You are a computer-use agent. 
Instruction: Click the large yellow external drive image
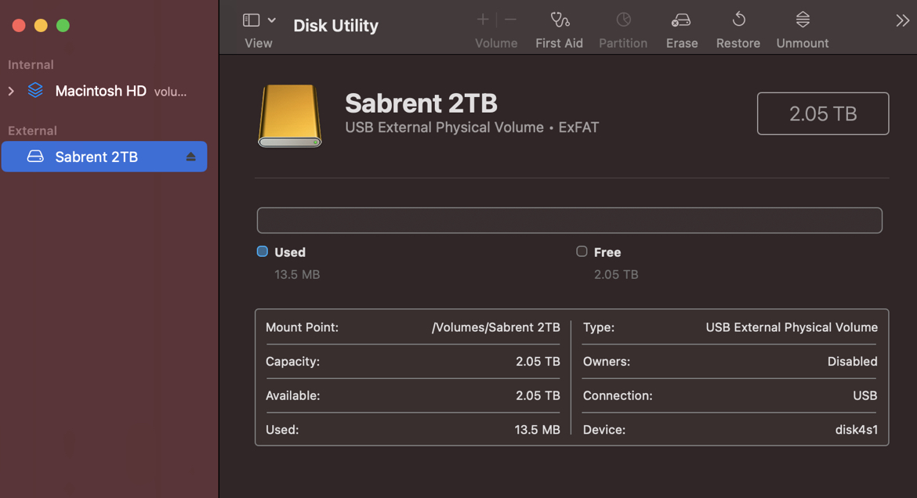(x=290, y=116)
